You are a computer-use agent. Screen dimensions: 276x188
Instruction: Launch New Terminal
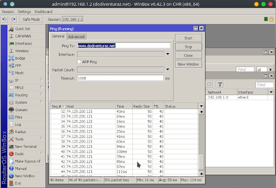point(26,147)
